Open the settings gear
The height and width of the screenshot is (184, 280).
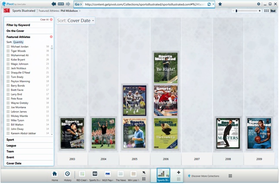coord(258,4)
